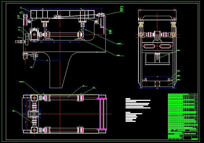Select the bottom-left corner gearbox in the plan view
This screenshot has width=204, height=143.
tap(34, 130)
